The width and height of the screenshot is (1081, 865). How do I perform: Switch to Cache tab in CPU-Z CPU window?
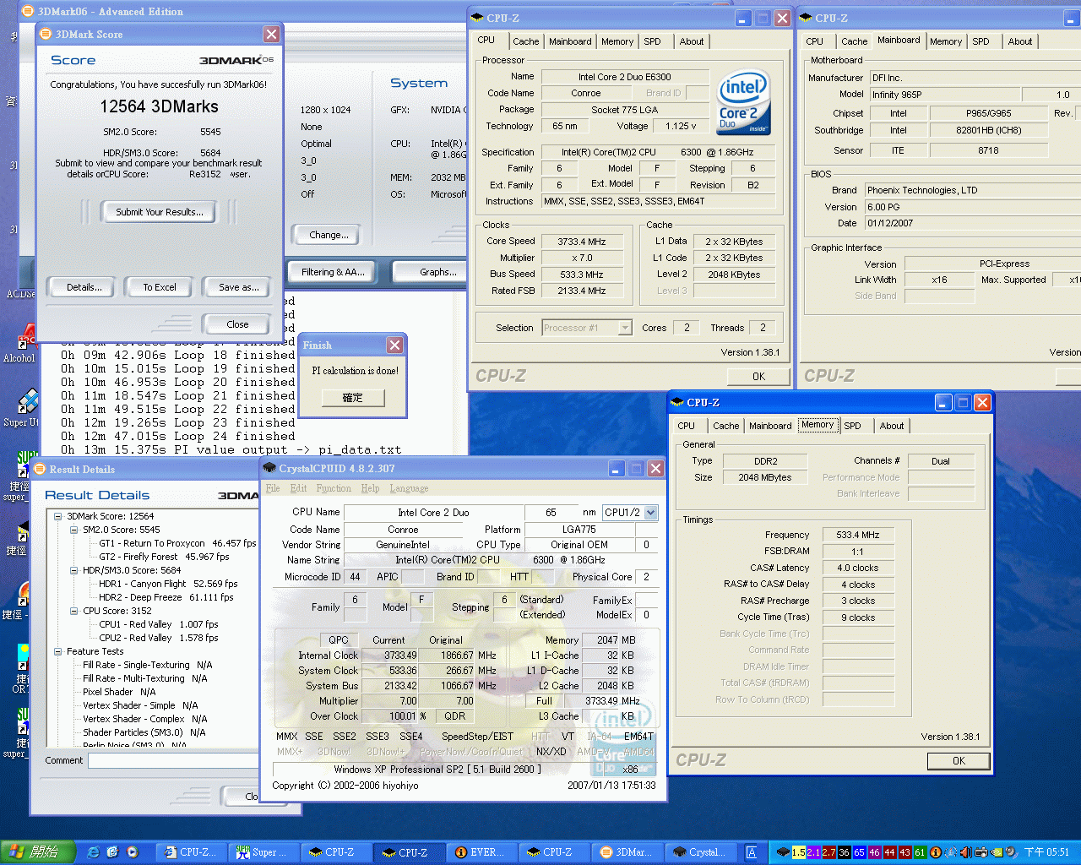525,41
